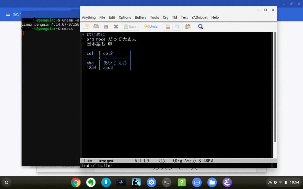Click the Emacs vertical scrollbar
303x189 pixels.
[275, 89]
